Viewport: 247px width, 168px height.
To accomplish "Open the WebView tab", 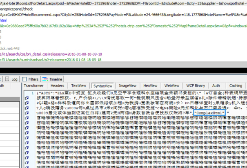I will pos(172,86).
